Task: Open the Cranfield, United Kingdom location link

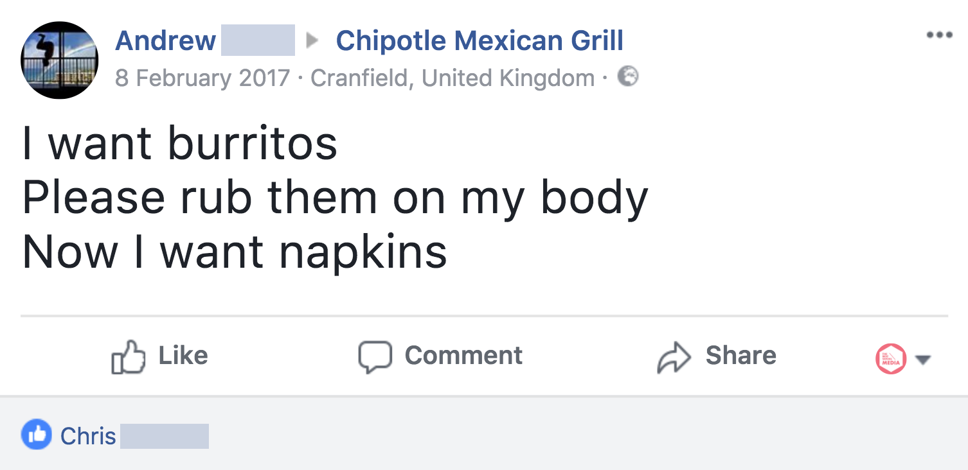Action: pyautogui.click(x=453, y=78)
